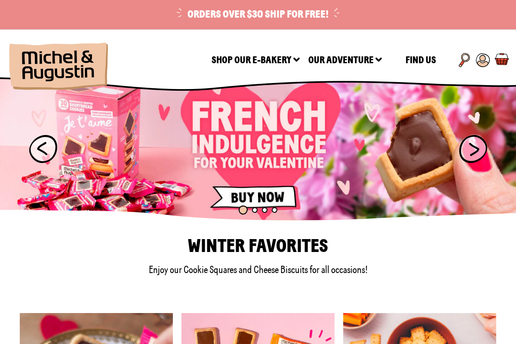Open the magnifying glass search icon
The width and height of the screenshot is (516, 344).
pos(464,60)
